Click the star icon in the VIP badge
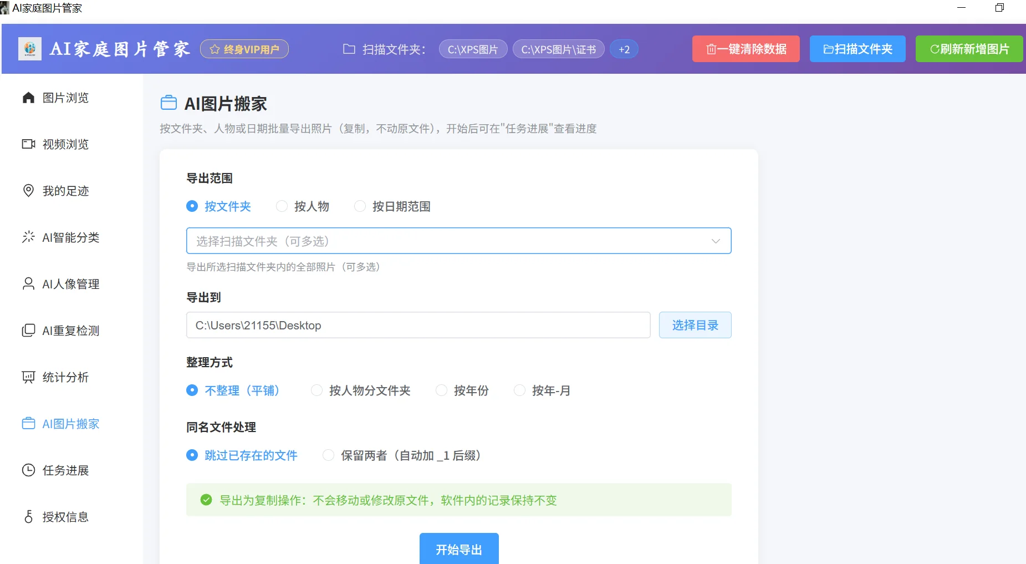 point(215,49)
